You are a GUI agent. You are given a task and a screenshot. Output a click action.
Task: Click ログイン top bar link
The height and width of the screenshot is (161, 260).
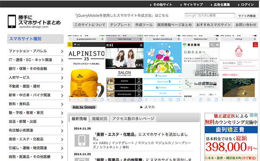coord(246,5)
